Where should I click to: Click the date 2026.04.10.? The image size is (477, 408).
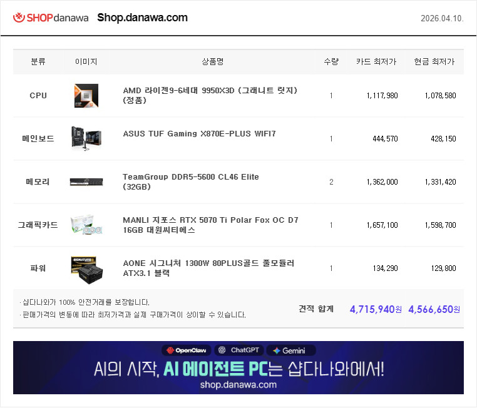(x=442, y=18)
